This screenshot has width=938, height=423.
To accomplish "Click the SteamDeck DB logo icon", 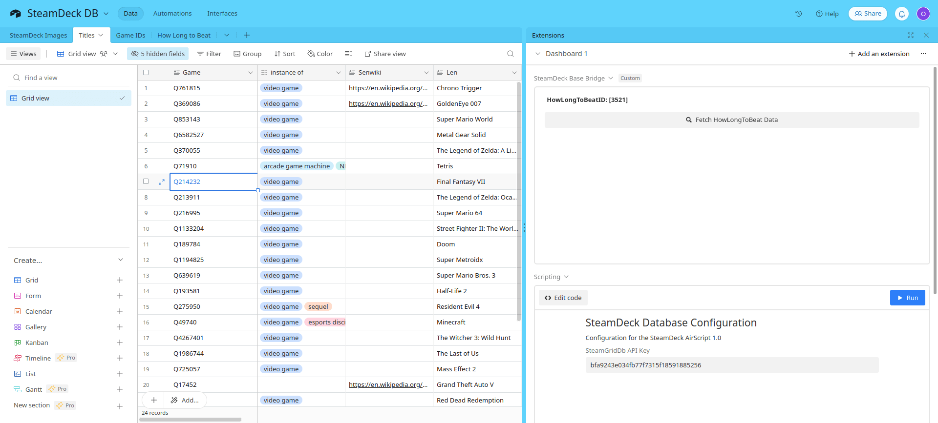I will pos(16,14).
